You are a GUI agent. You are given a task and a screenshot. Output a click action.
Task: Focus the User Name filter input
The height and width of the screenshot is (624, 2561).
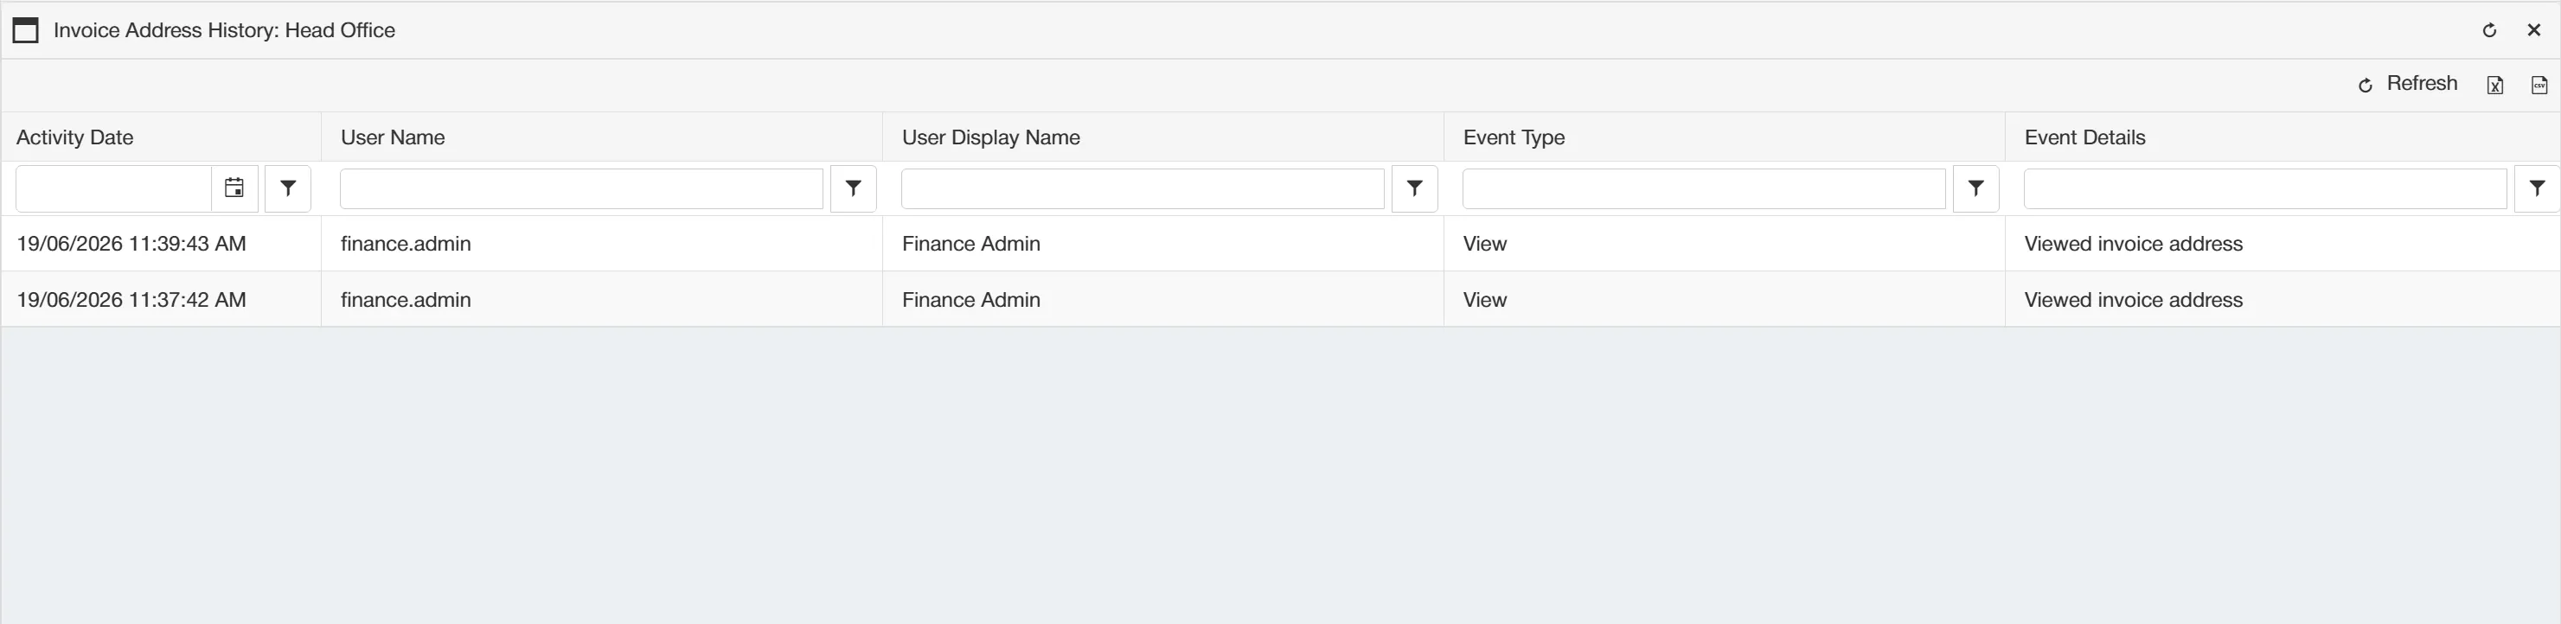(581, 188)
